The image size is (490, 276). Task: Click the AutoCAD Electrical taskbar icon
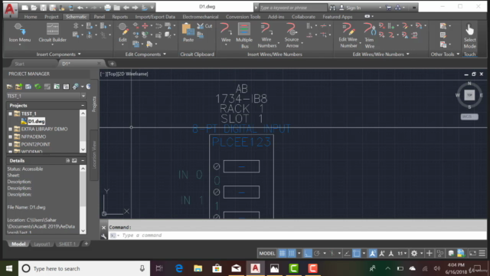tap(255, 268)
